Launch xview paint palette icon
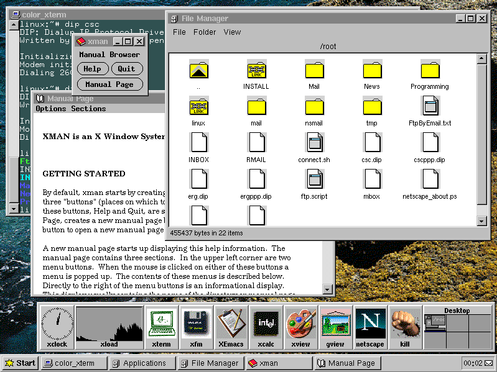The width and height of the screenshot is (497, 372). click(301, 326)
